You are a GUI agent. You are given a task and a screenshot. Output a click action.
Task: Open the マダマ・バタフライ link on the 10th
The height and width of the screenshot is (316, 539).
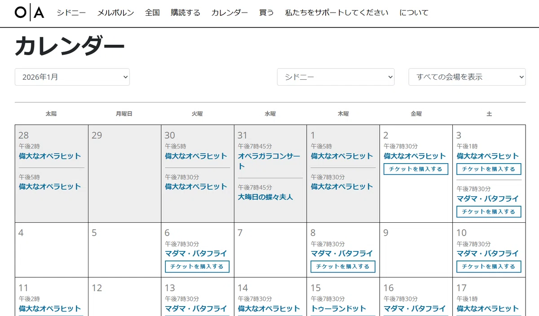(488, 253)
